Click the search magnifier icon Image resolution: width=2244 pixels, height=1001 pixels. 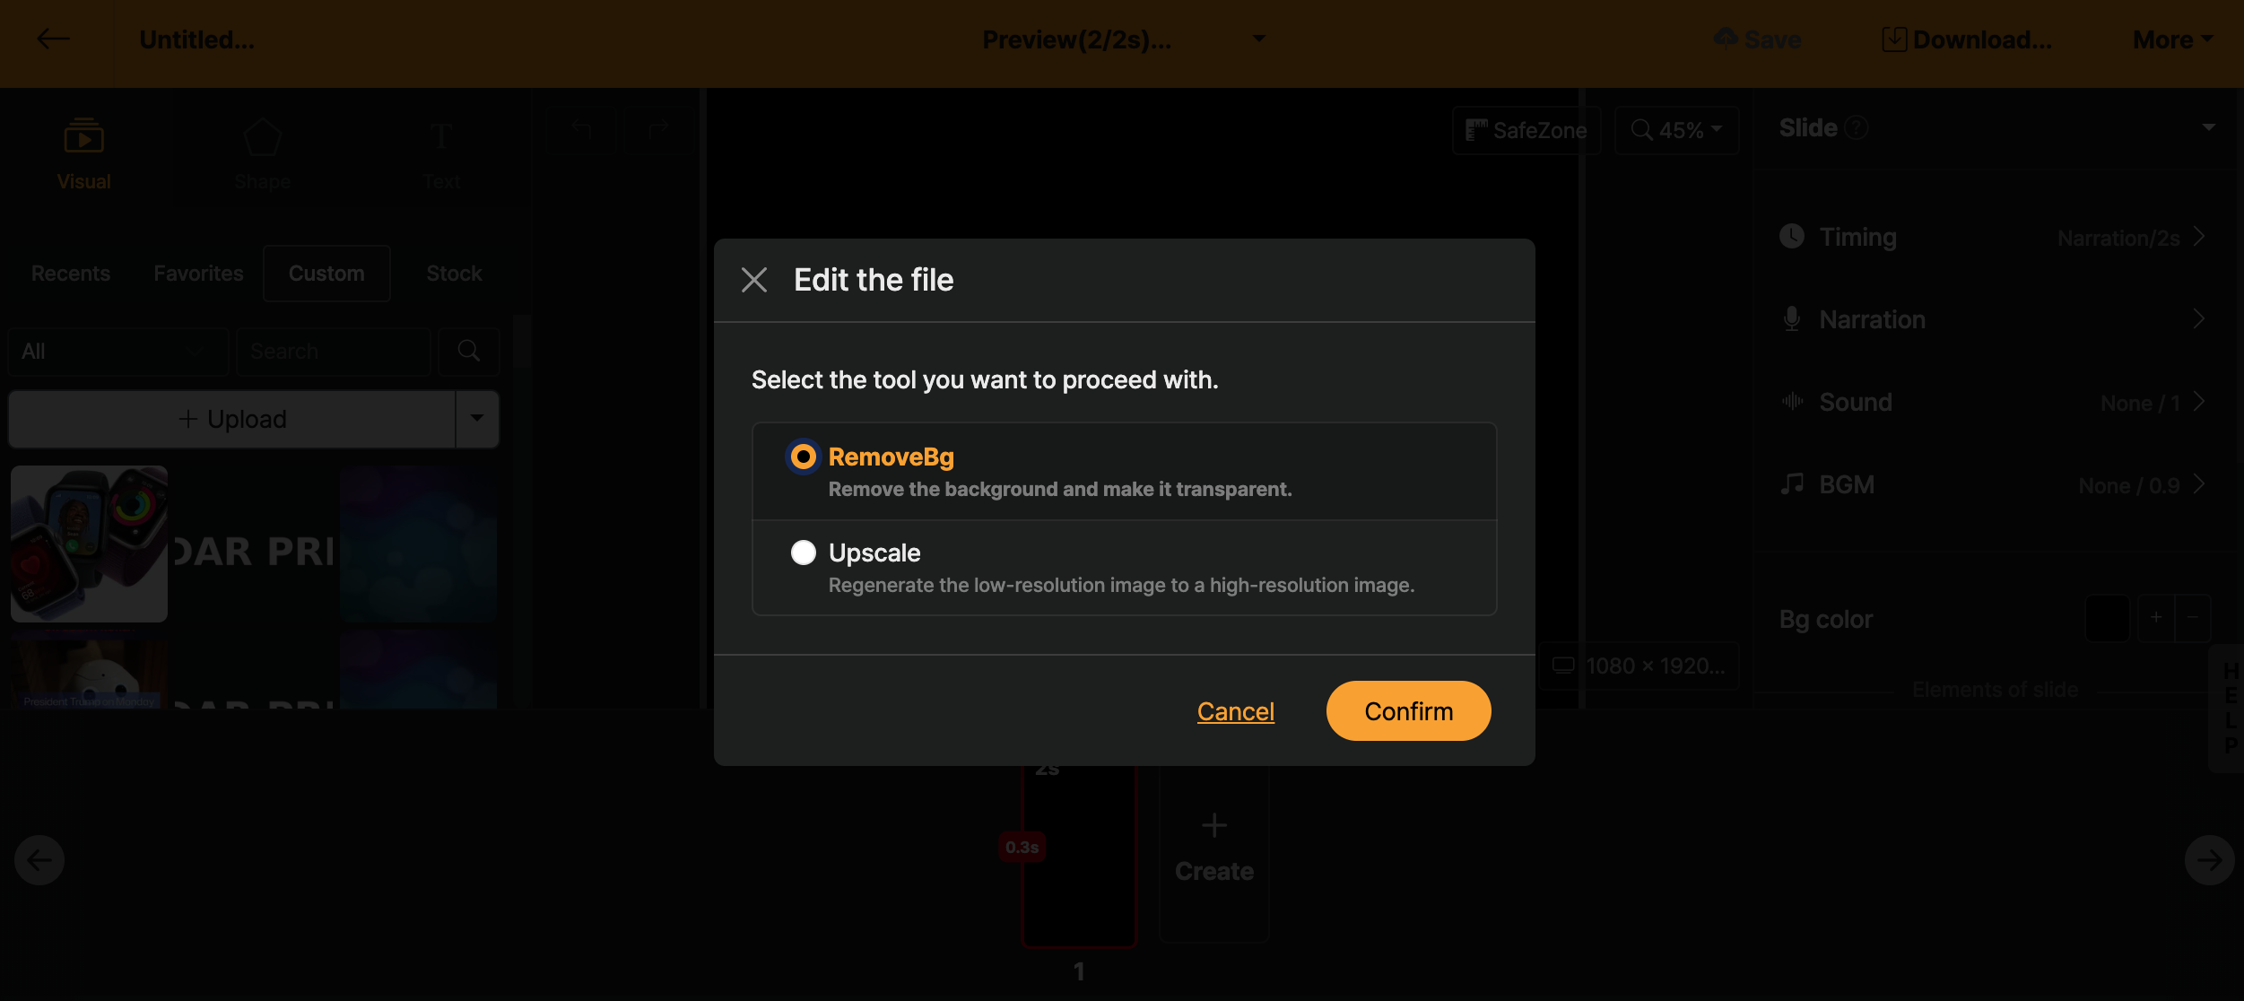click(x=468, y=351)
